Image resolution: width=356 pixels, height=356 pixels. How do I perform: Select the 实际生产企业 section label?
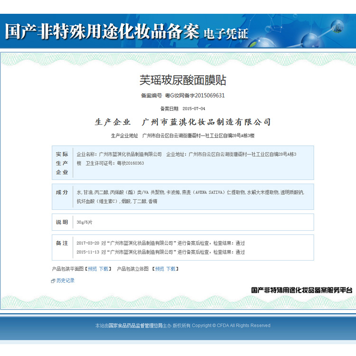pyautogui.click(x=62, y=163)
